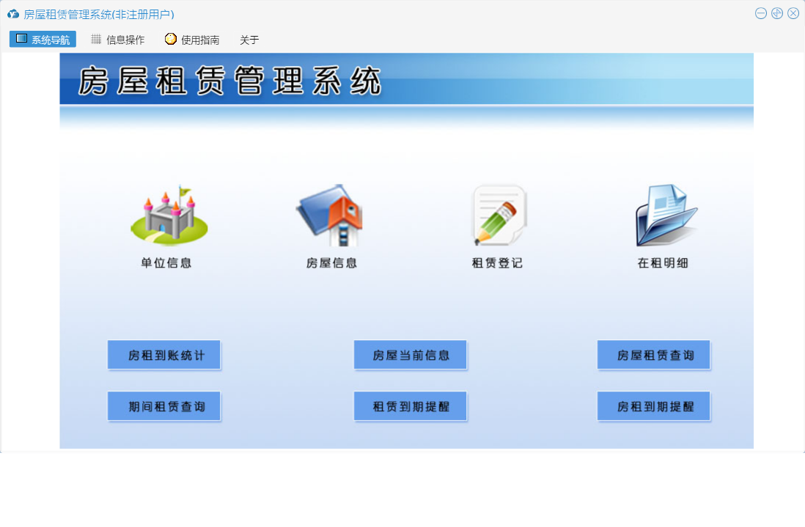Image resolution: width=805 pixels, height=527 pixels.
Task: Click the 房屋信息 label text
Action: click(x=331, y=263)
